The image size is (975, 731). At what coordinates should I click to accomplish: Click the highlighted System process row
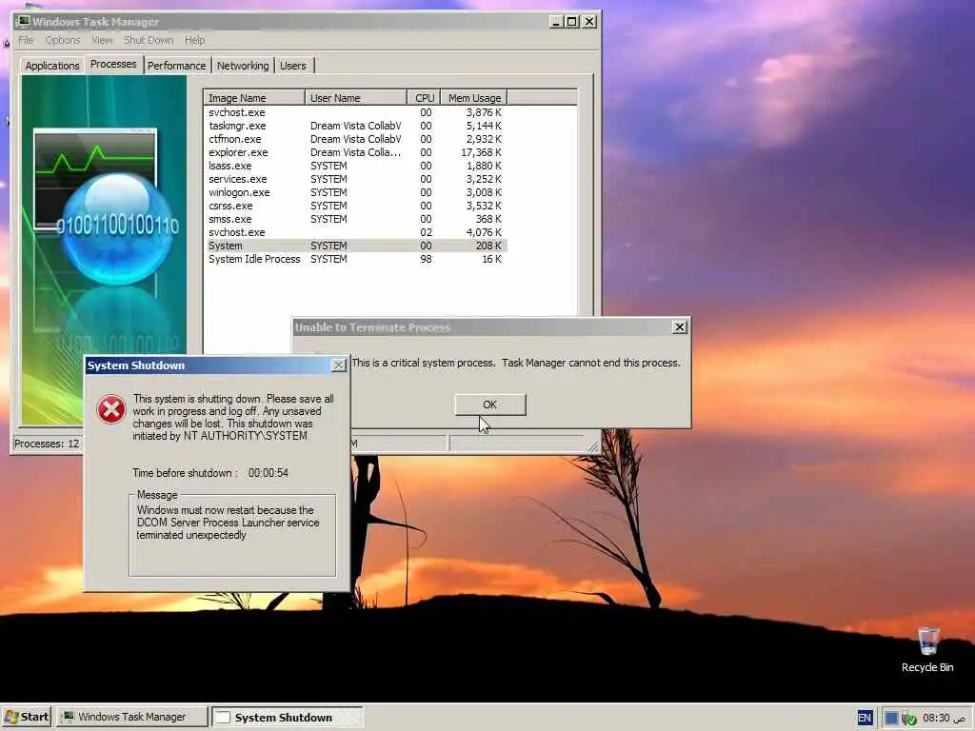[356, 246]
